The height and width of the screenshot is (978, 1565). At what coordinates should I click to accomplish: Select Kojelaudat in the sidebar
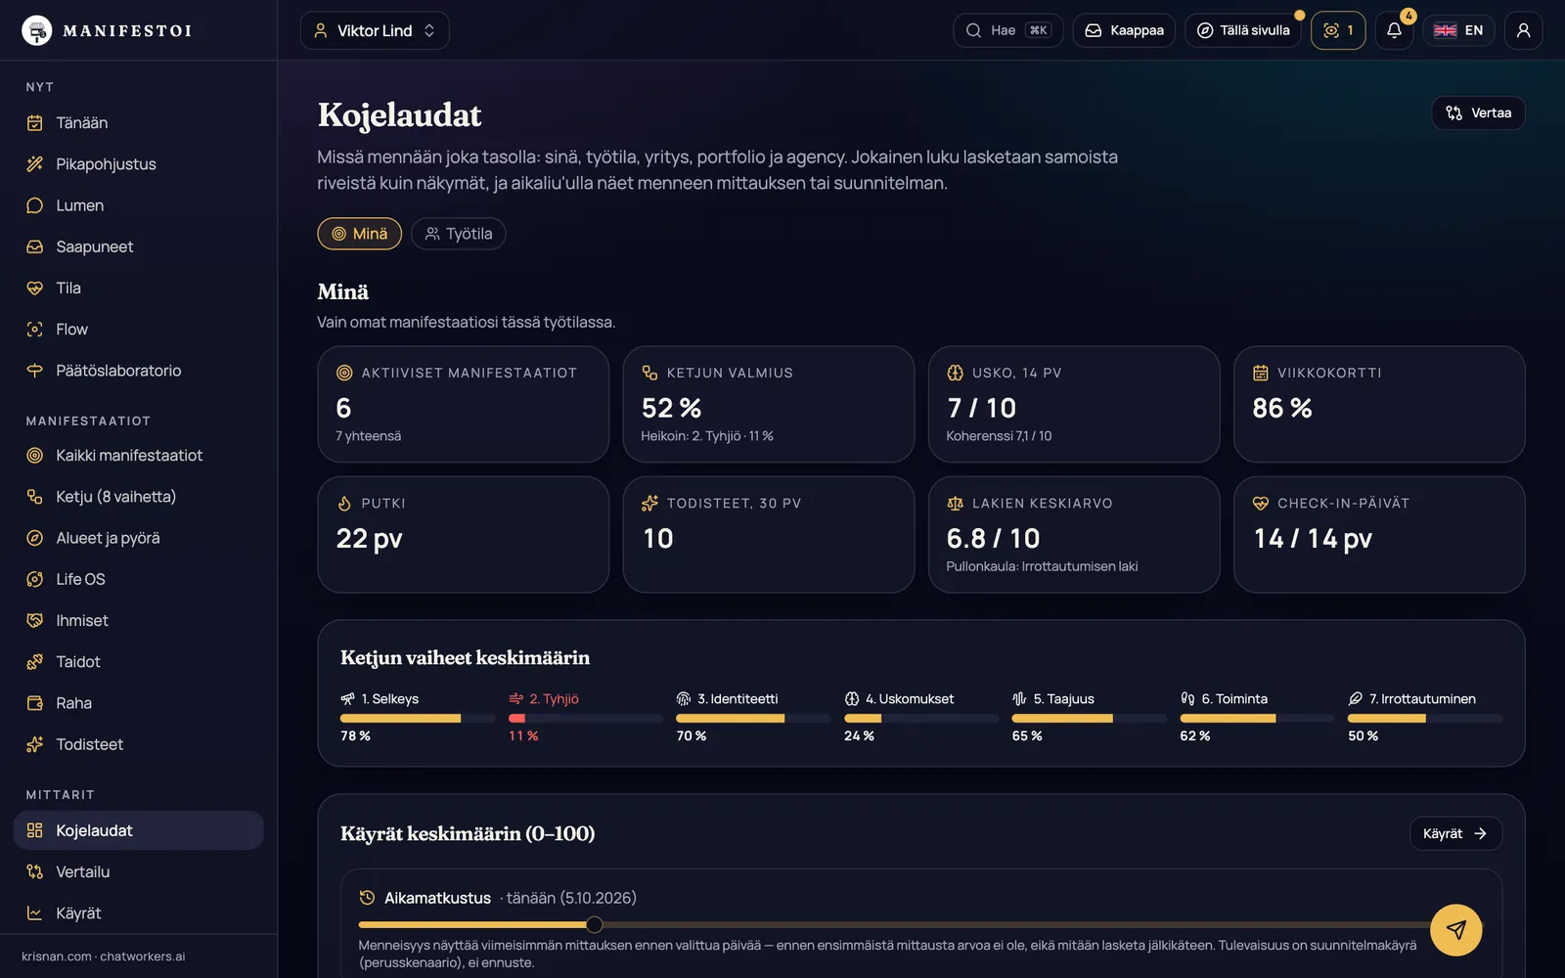(x=138, y=830)
